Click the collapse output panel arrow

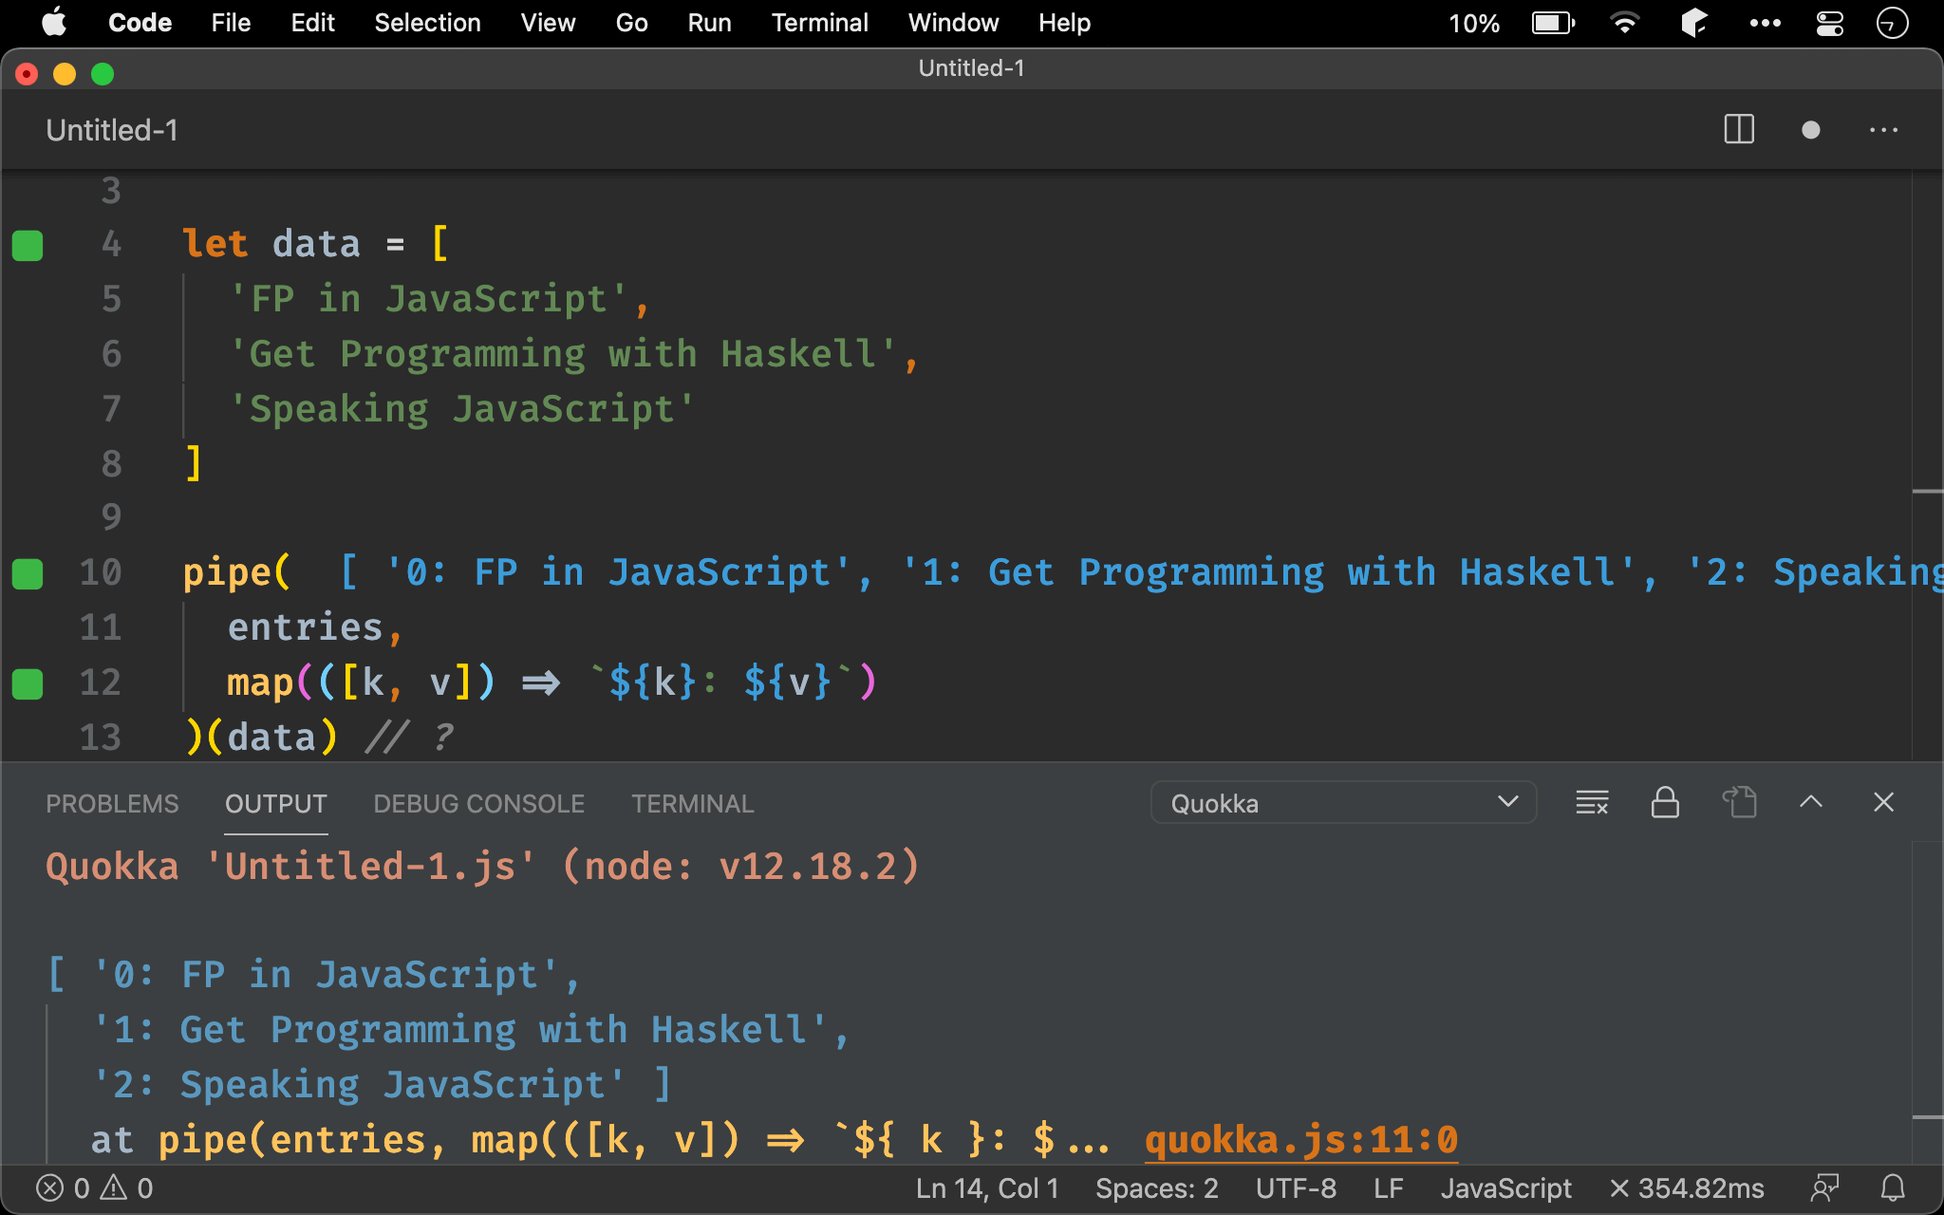[1811, 802]
